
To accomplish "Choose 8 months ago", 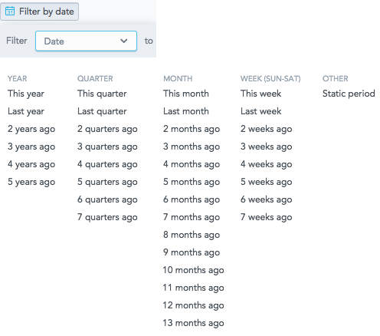I will pyautogui.click(x=192, y=235).
